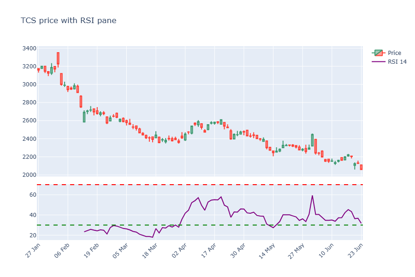Click the '17 Apr' date label

(x=208, y=251)
